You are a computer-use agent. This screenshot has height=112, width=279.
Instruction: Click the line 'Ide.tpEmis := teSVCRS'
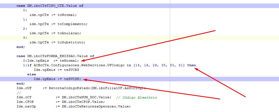point(56,70)
